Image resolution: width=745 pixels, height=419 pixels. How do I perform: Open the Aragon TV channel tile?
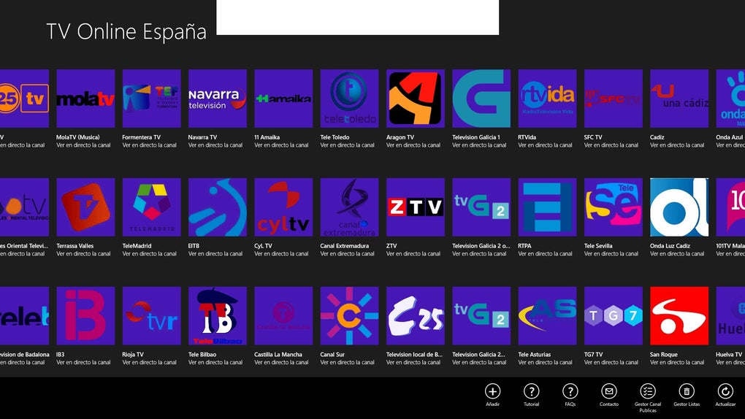coord(416,99)
